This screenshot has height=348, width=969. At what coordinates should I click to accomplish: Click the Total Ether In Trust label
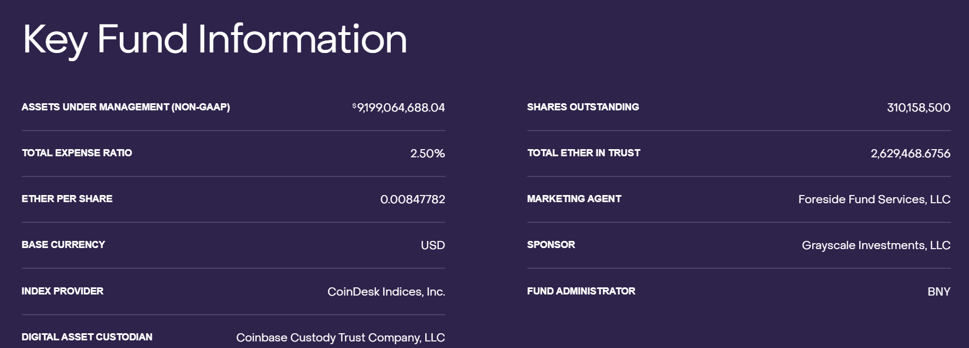coord(583,153)
